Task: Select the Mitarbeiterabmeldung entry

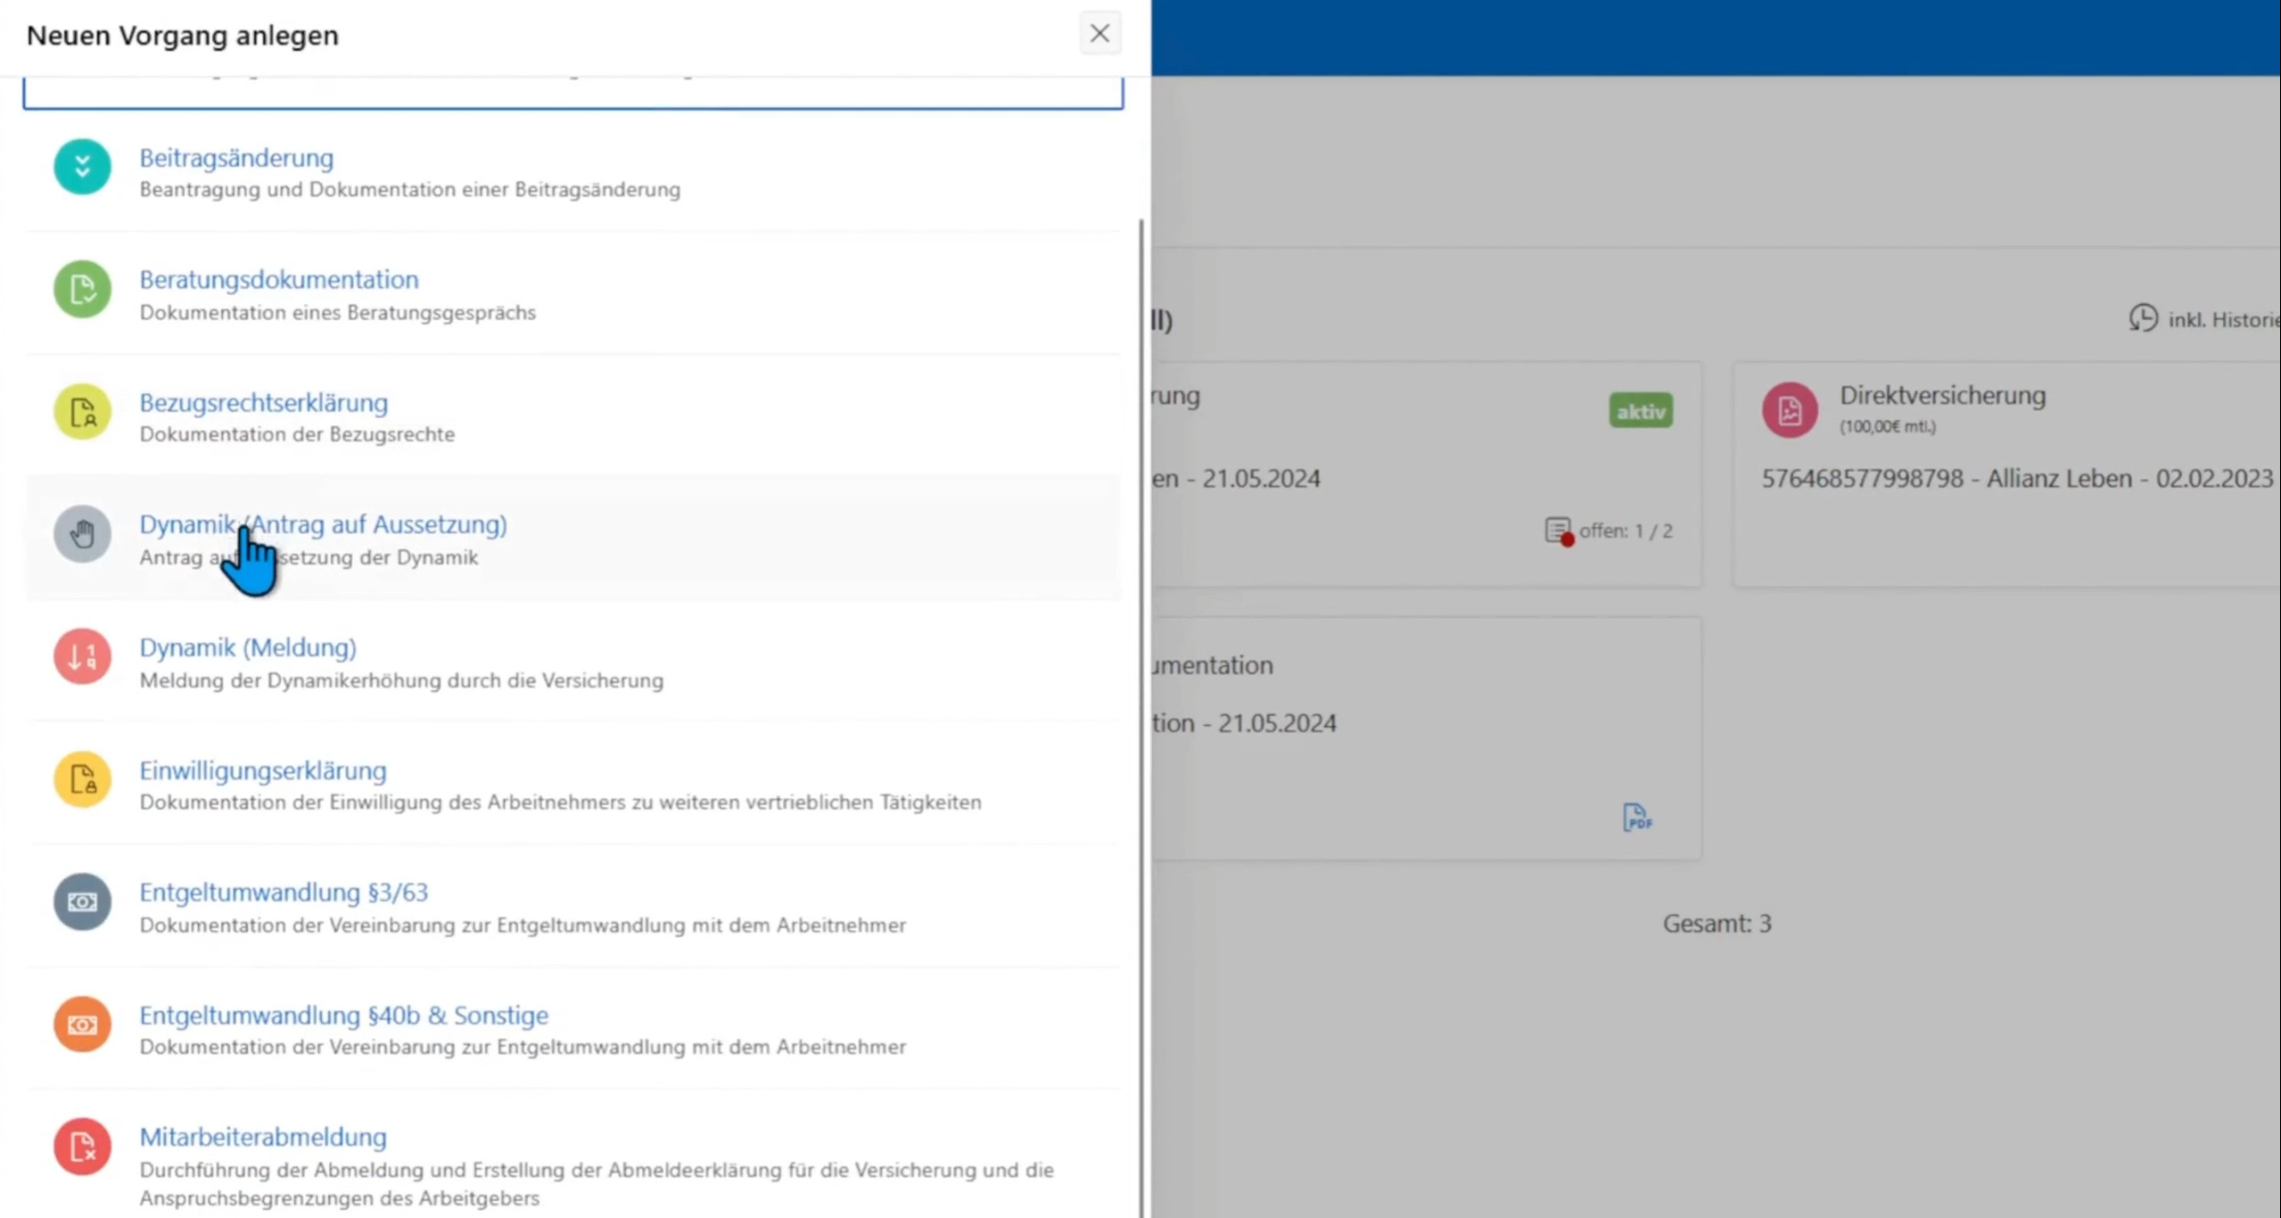Action: 263,1137
